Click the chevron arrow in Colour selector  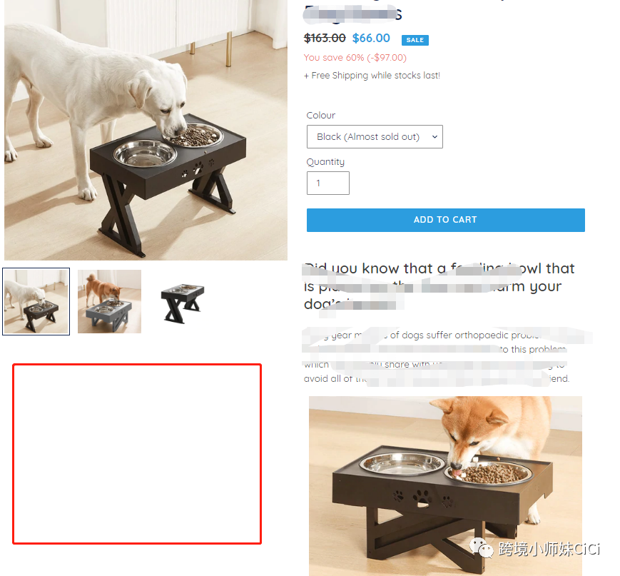pos(434,137)
